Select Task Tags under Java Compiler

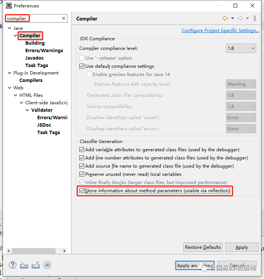coord(36,66)
